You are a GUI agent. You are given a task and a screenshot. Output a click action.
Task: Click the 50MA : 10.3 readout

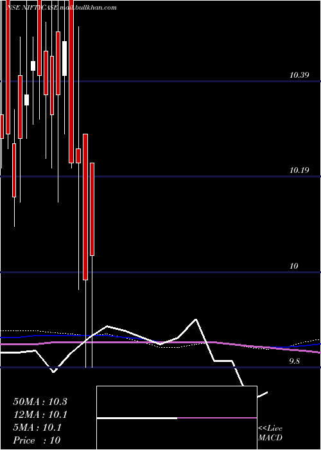pos(40,402)
